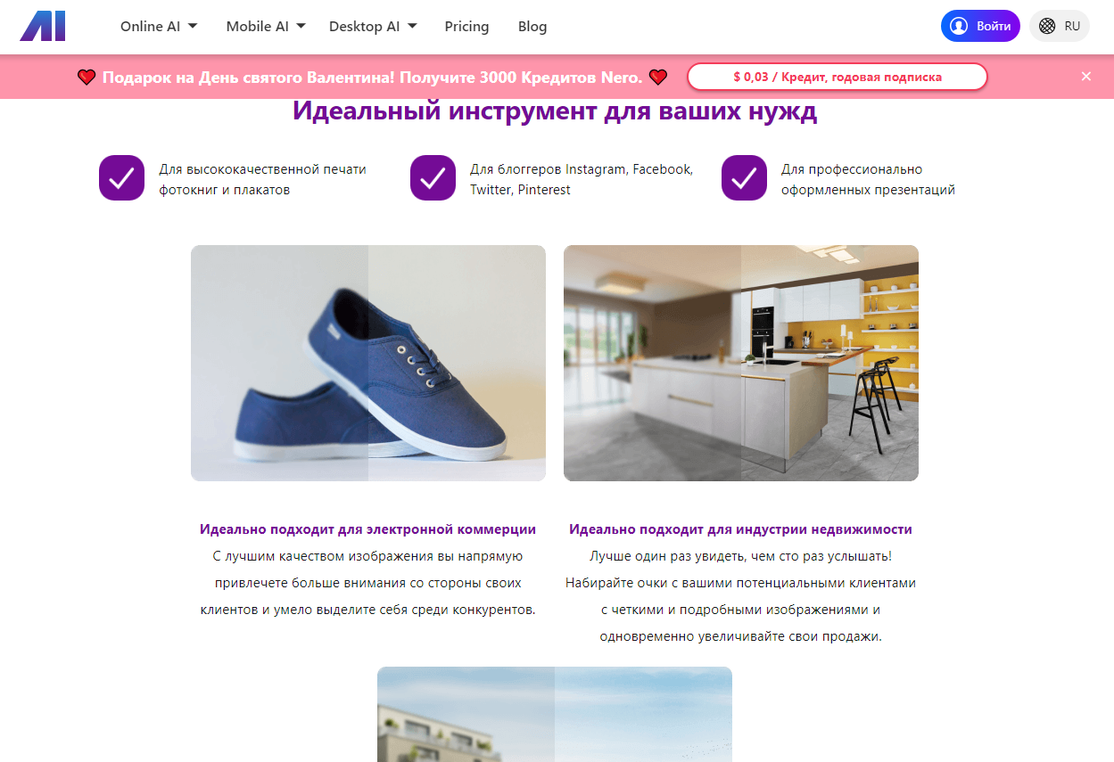This screenshot has width=1114, height=762.
Task: Open the Blog page
Action: (x=532, y=26)
